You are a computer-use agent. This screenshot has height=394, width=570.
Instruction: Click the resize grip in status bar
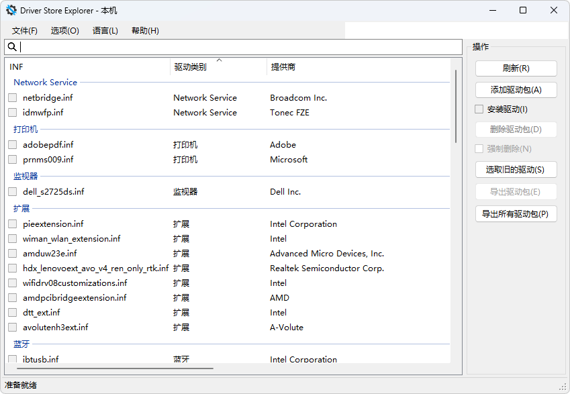tap(563, 387)
